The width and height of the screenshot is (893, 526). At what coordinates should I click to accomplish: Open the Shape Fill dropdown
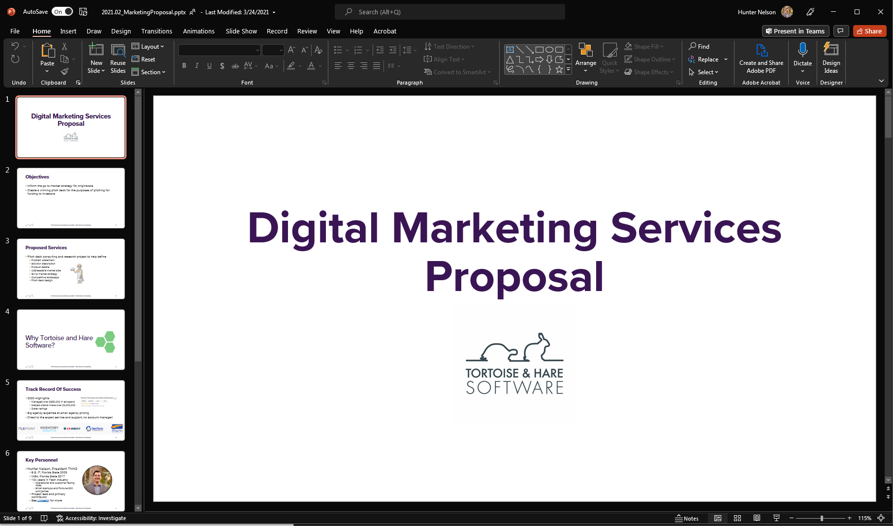pos(662,46)
